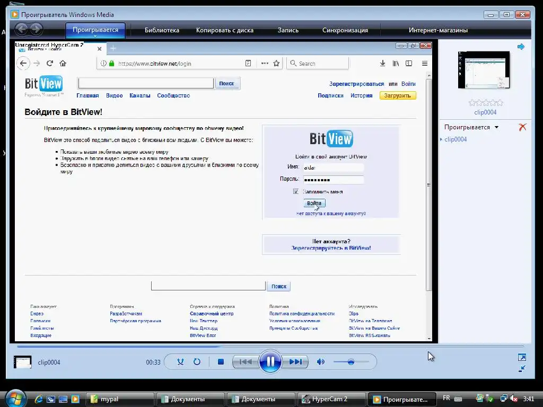Toggle shuffle mode

coord(180,361)
